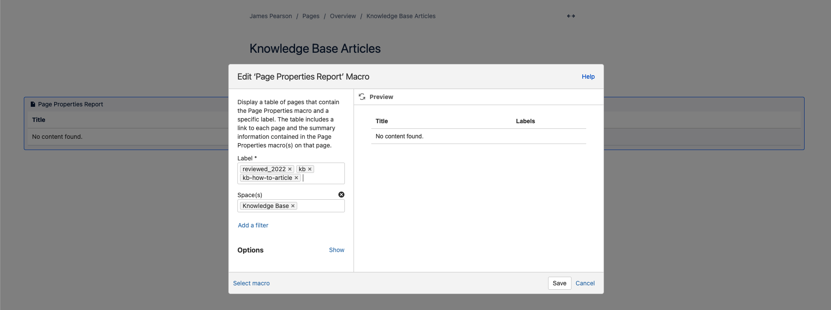Open the Select macro link
831x310 pixels.
(251, 283)
